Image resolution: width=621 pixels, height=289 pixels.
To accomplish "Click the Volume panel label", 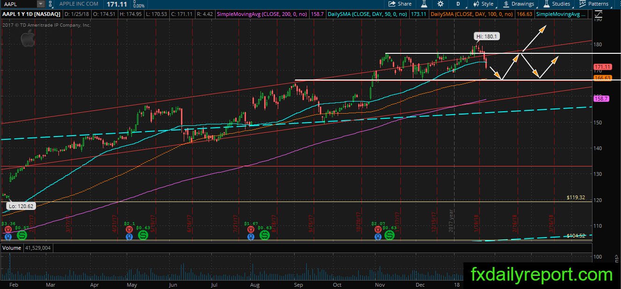I will [x=12, y=247].
